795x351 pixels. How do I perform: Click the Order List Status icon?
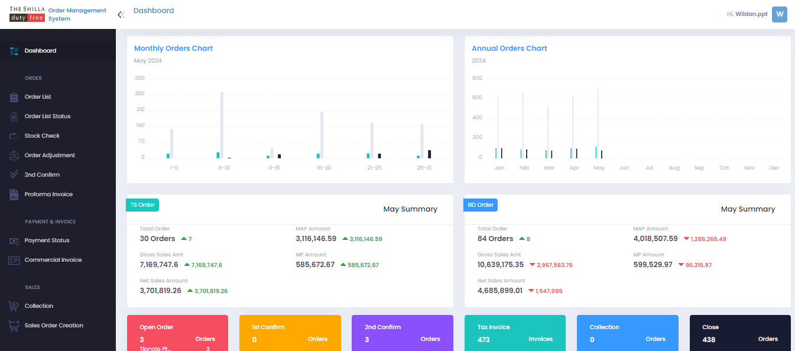[x=14, y=116]
